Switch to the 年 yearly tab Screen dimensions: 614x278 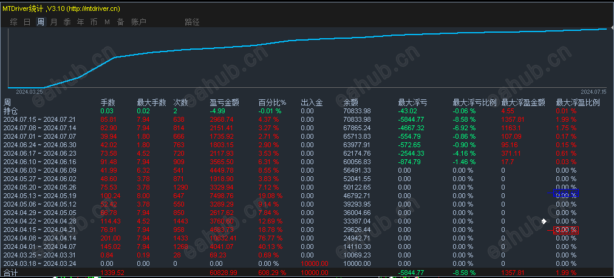coord(81,22)
